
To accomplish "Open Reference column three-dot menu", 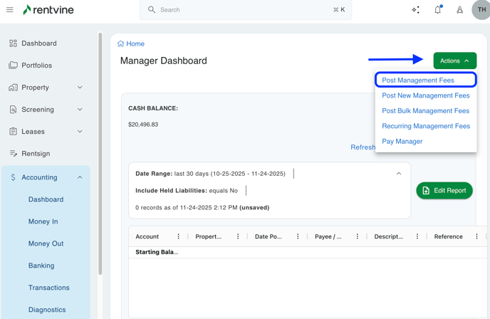I will [476, 236].
